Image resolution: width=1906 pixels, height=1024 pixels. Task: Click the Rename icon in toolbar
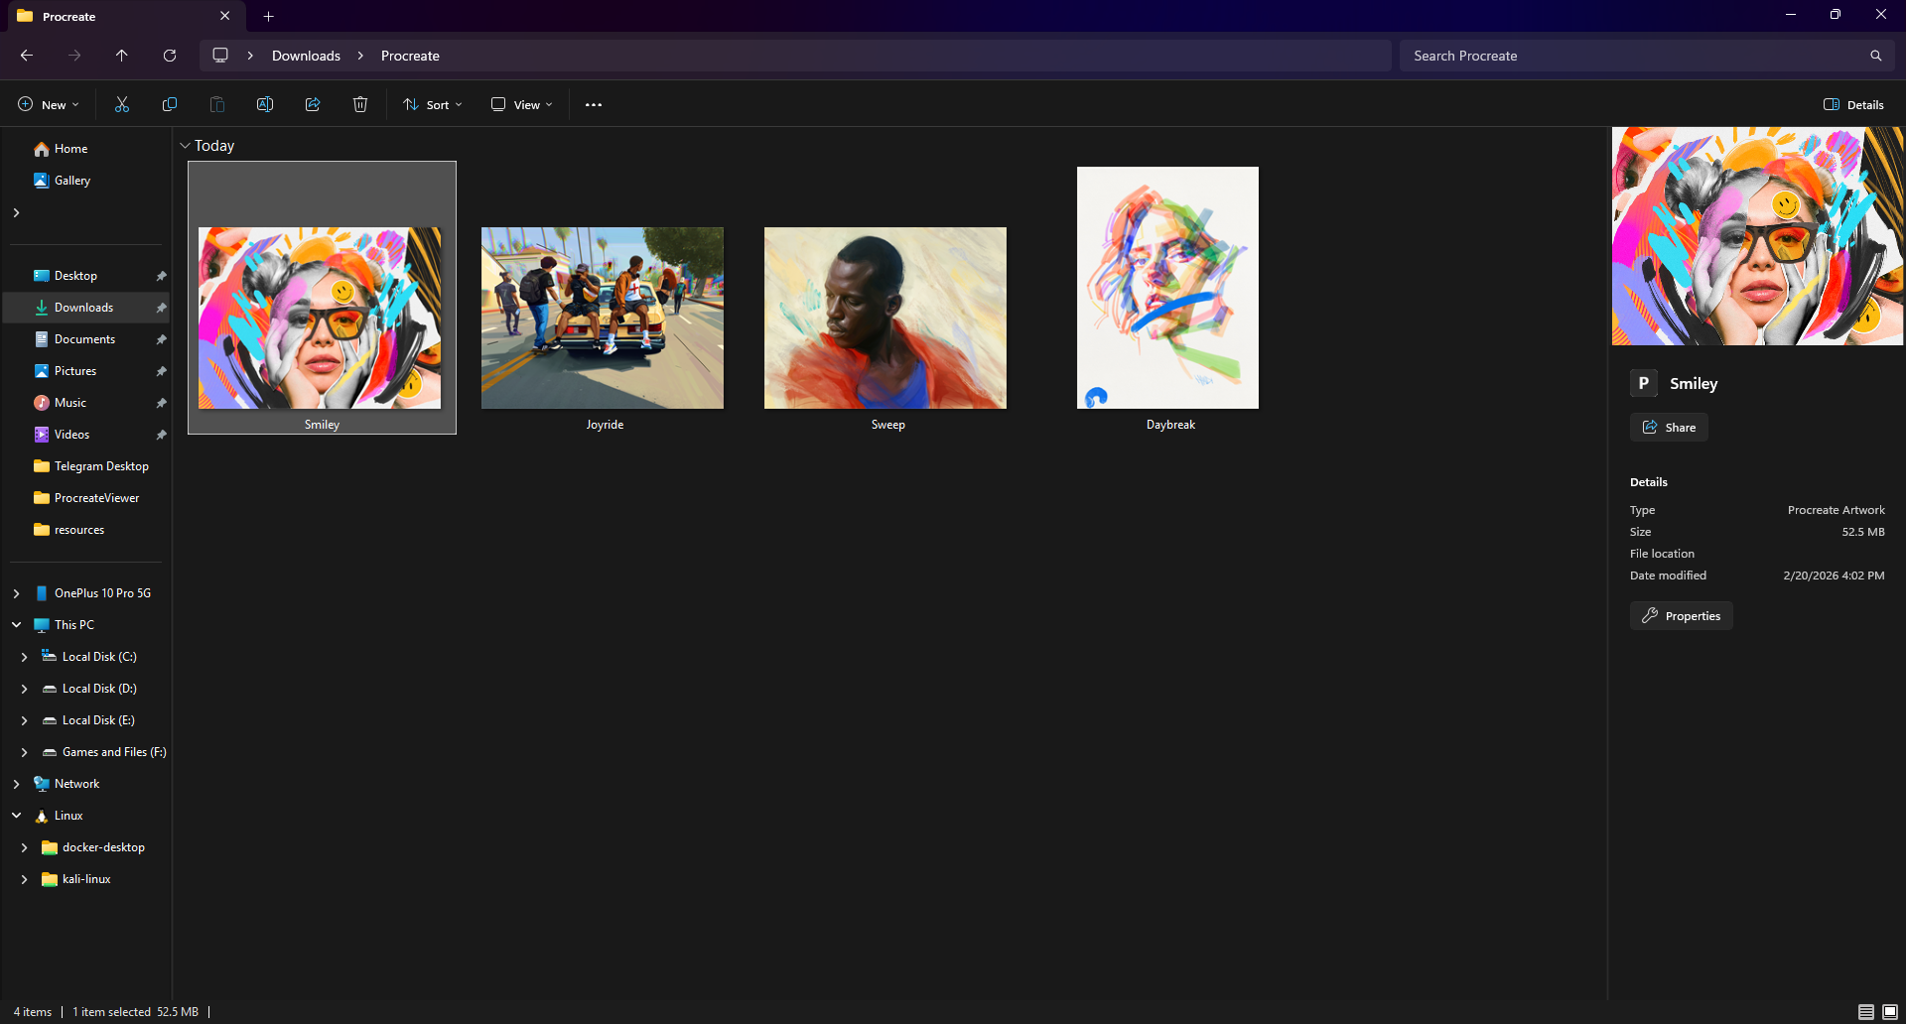point(265,104)
